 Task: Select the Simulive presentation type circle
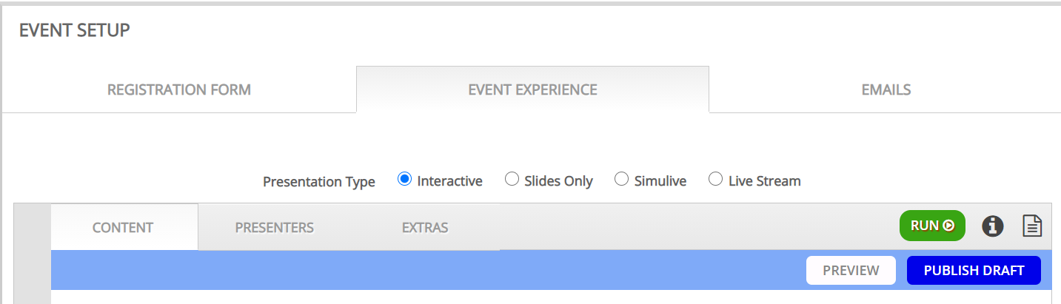tap(621, 179)
